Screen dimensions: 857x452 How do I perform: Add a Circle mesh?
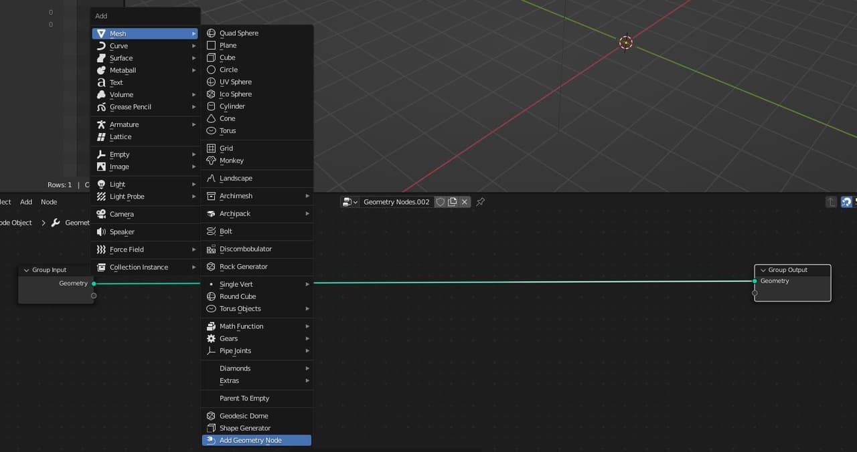click(x=256, y=70)
